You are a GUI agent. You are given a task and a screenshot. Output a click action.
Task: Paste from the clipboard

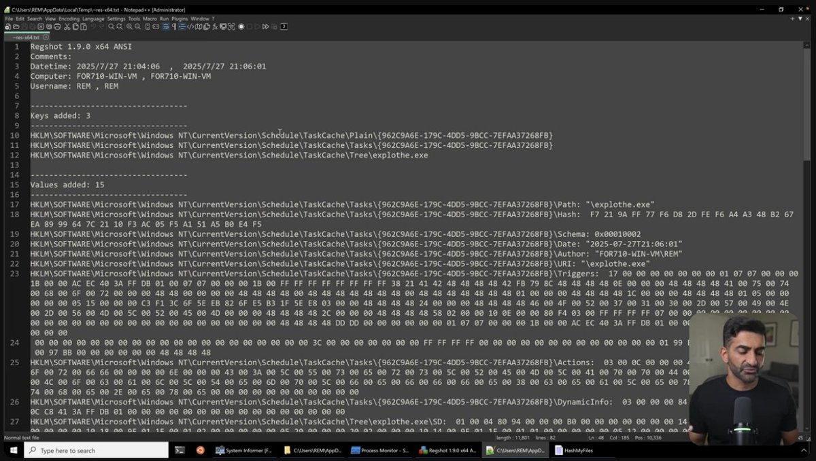pyautogui.click(x=83, y=26)
